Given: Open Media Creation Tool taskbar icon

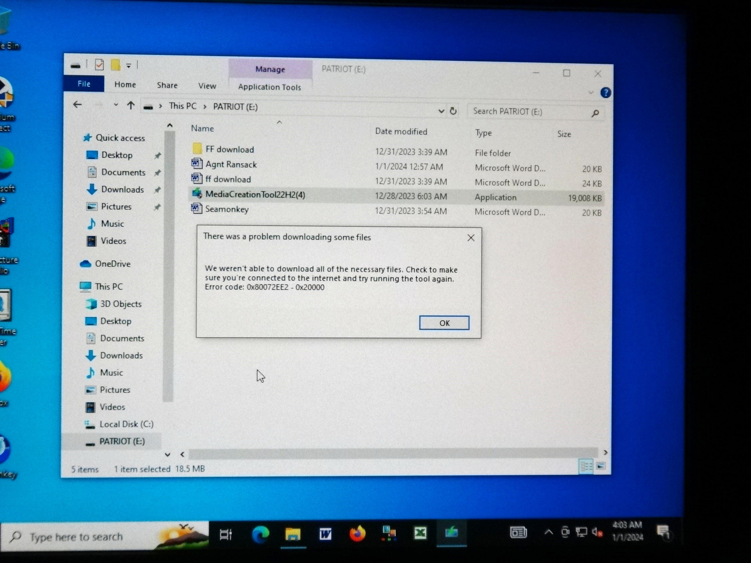Looking at the screenshot, I should point(451,533).
